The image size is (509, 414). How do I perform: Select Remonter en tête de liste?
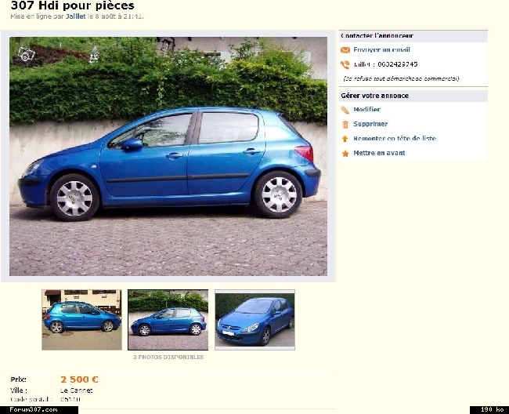coord(395,139)
